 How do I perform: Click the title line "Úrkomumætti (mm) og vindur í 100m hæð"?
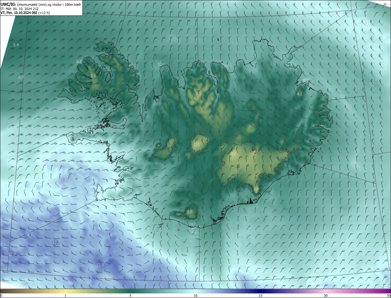49,4
